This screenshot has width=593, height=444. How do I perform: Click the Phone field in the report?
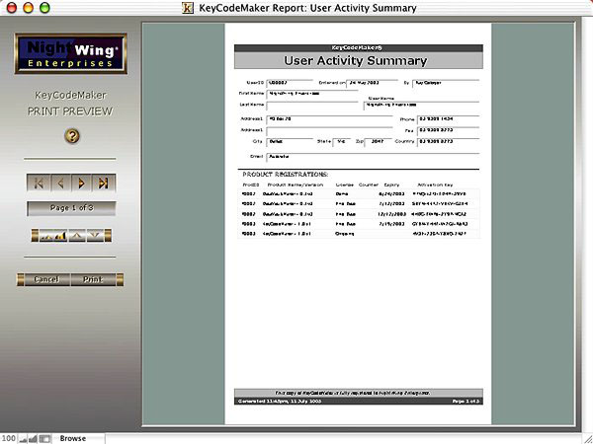pos(448,119)
